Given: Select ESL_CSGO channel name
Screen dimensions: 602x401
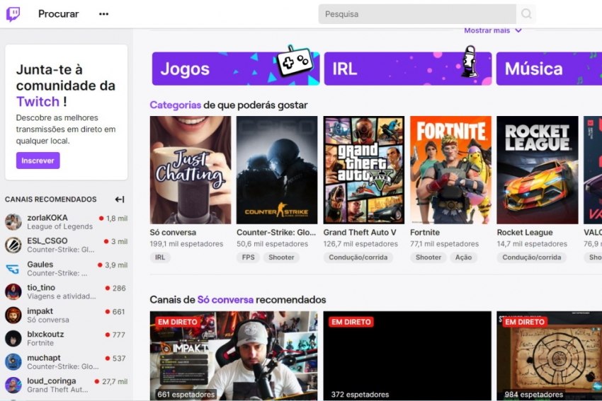Looking at the screenshot, I should (x=47, y=240).
